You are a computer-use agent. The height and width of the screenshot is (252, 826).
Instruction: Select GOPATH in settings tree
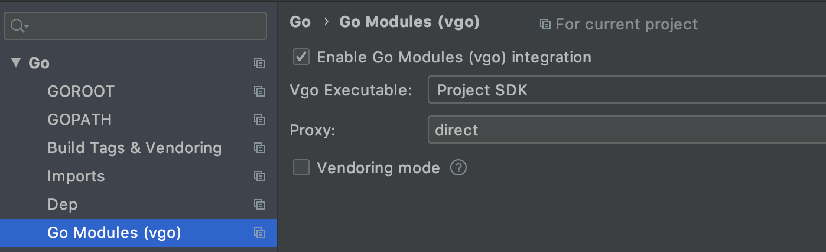80,120
